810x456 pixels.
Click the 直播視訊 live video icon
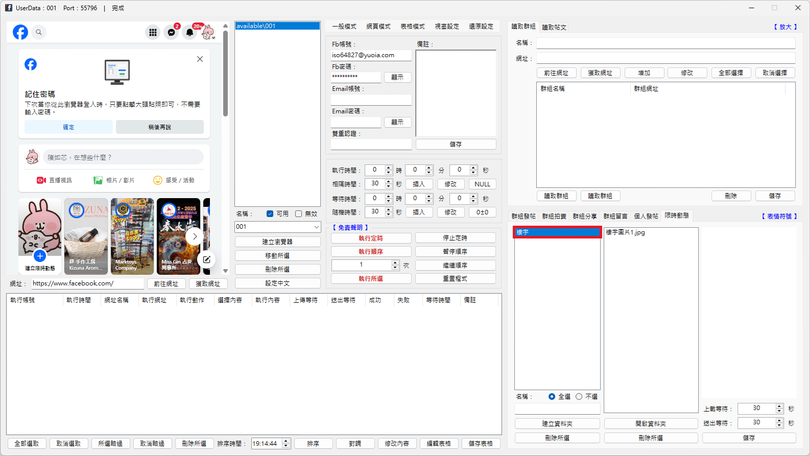[x=41, y=180]
